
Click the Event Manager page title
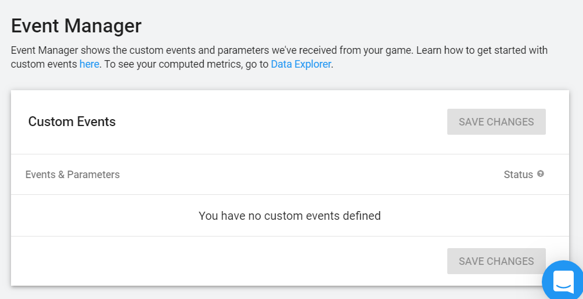pos(76,26)
